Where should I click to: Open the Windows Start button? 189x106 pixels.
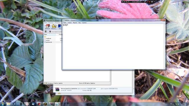[x=3, y=104]
